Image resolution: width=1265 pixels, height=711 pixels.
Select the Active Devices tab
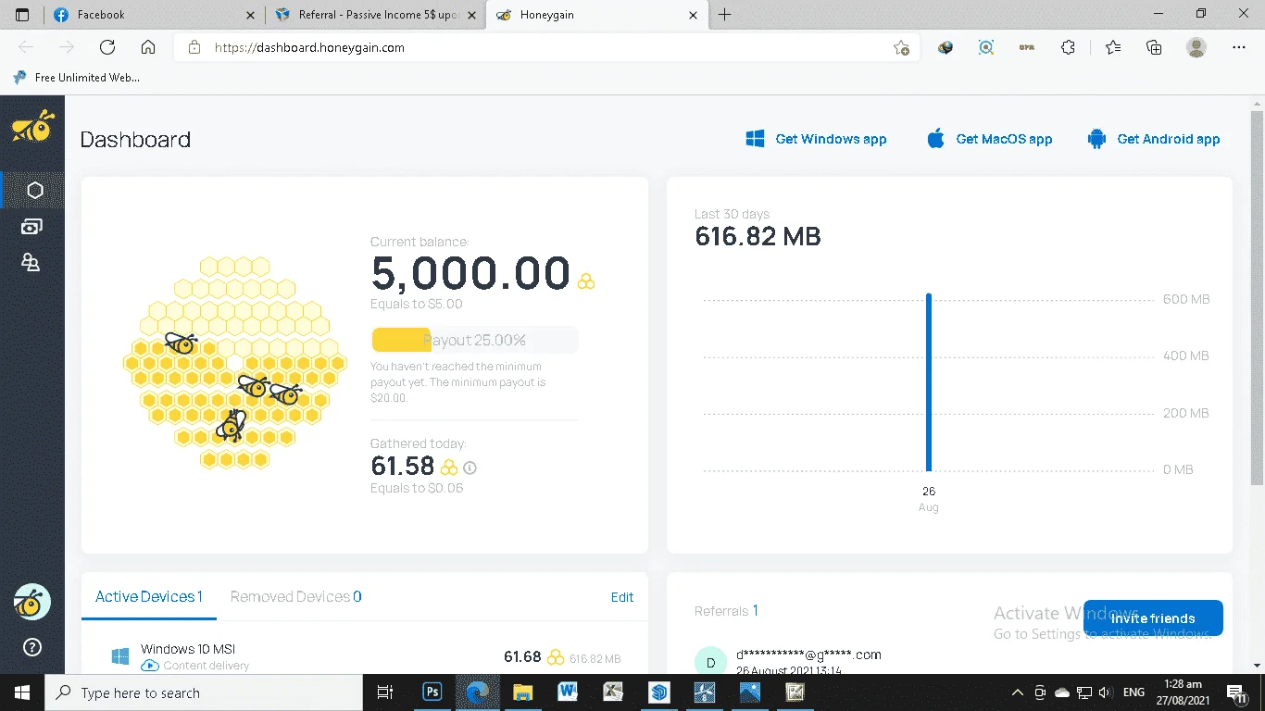(x=149, y=597)
